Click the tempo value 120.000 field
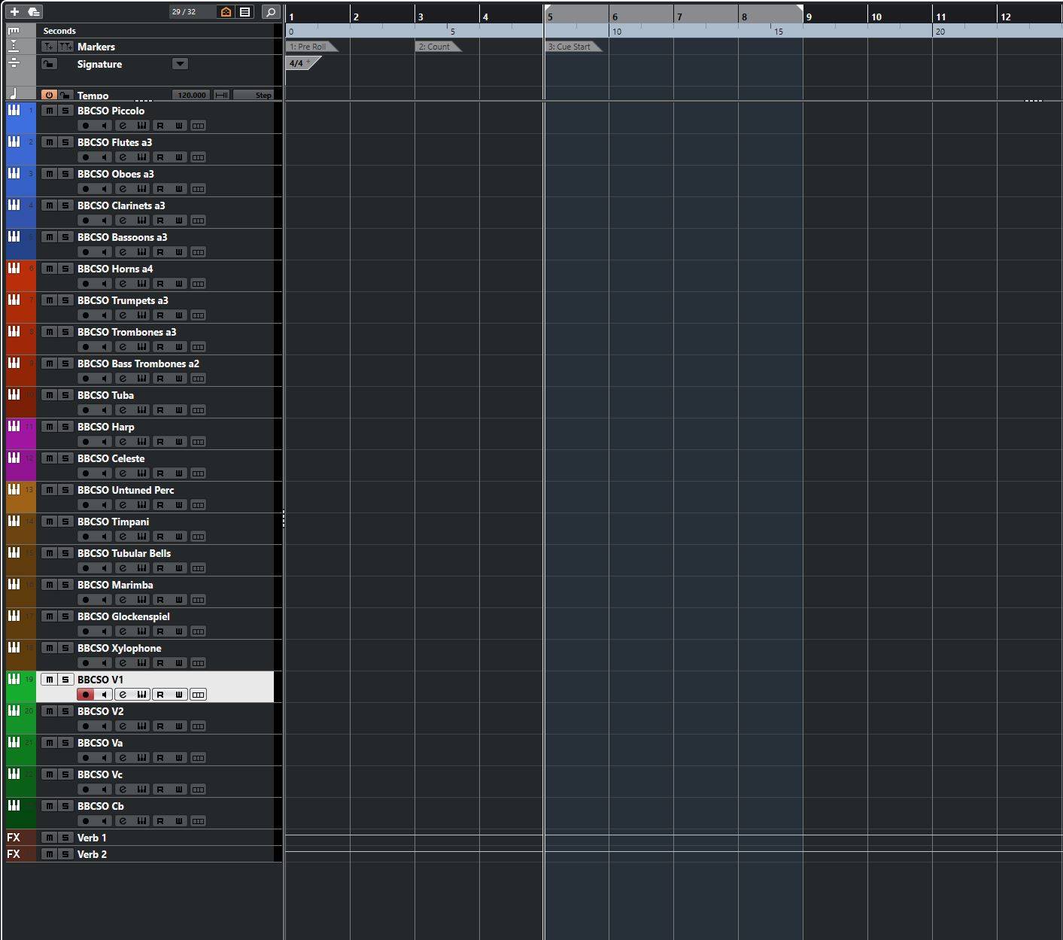This screenshot has height=940, width=1063. 191,95
